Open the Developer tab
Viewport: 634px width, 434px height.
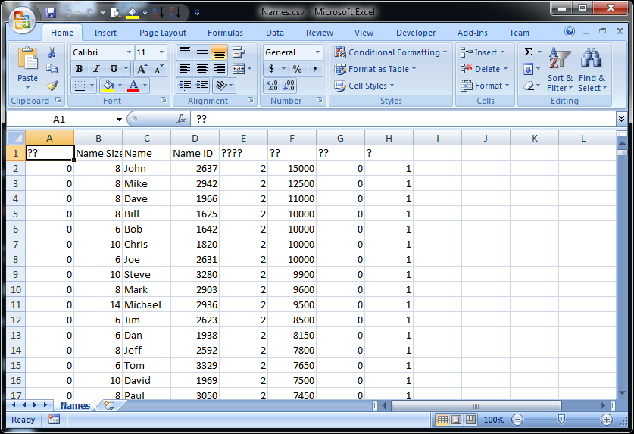[x=416, y=33]
